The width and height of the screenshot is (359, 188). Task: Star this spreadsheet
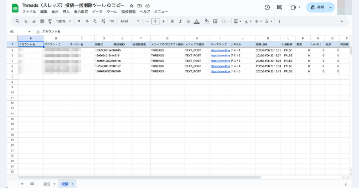click(x=132, y=5)
